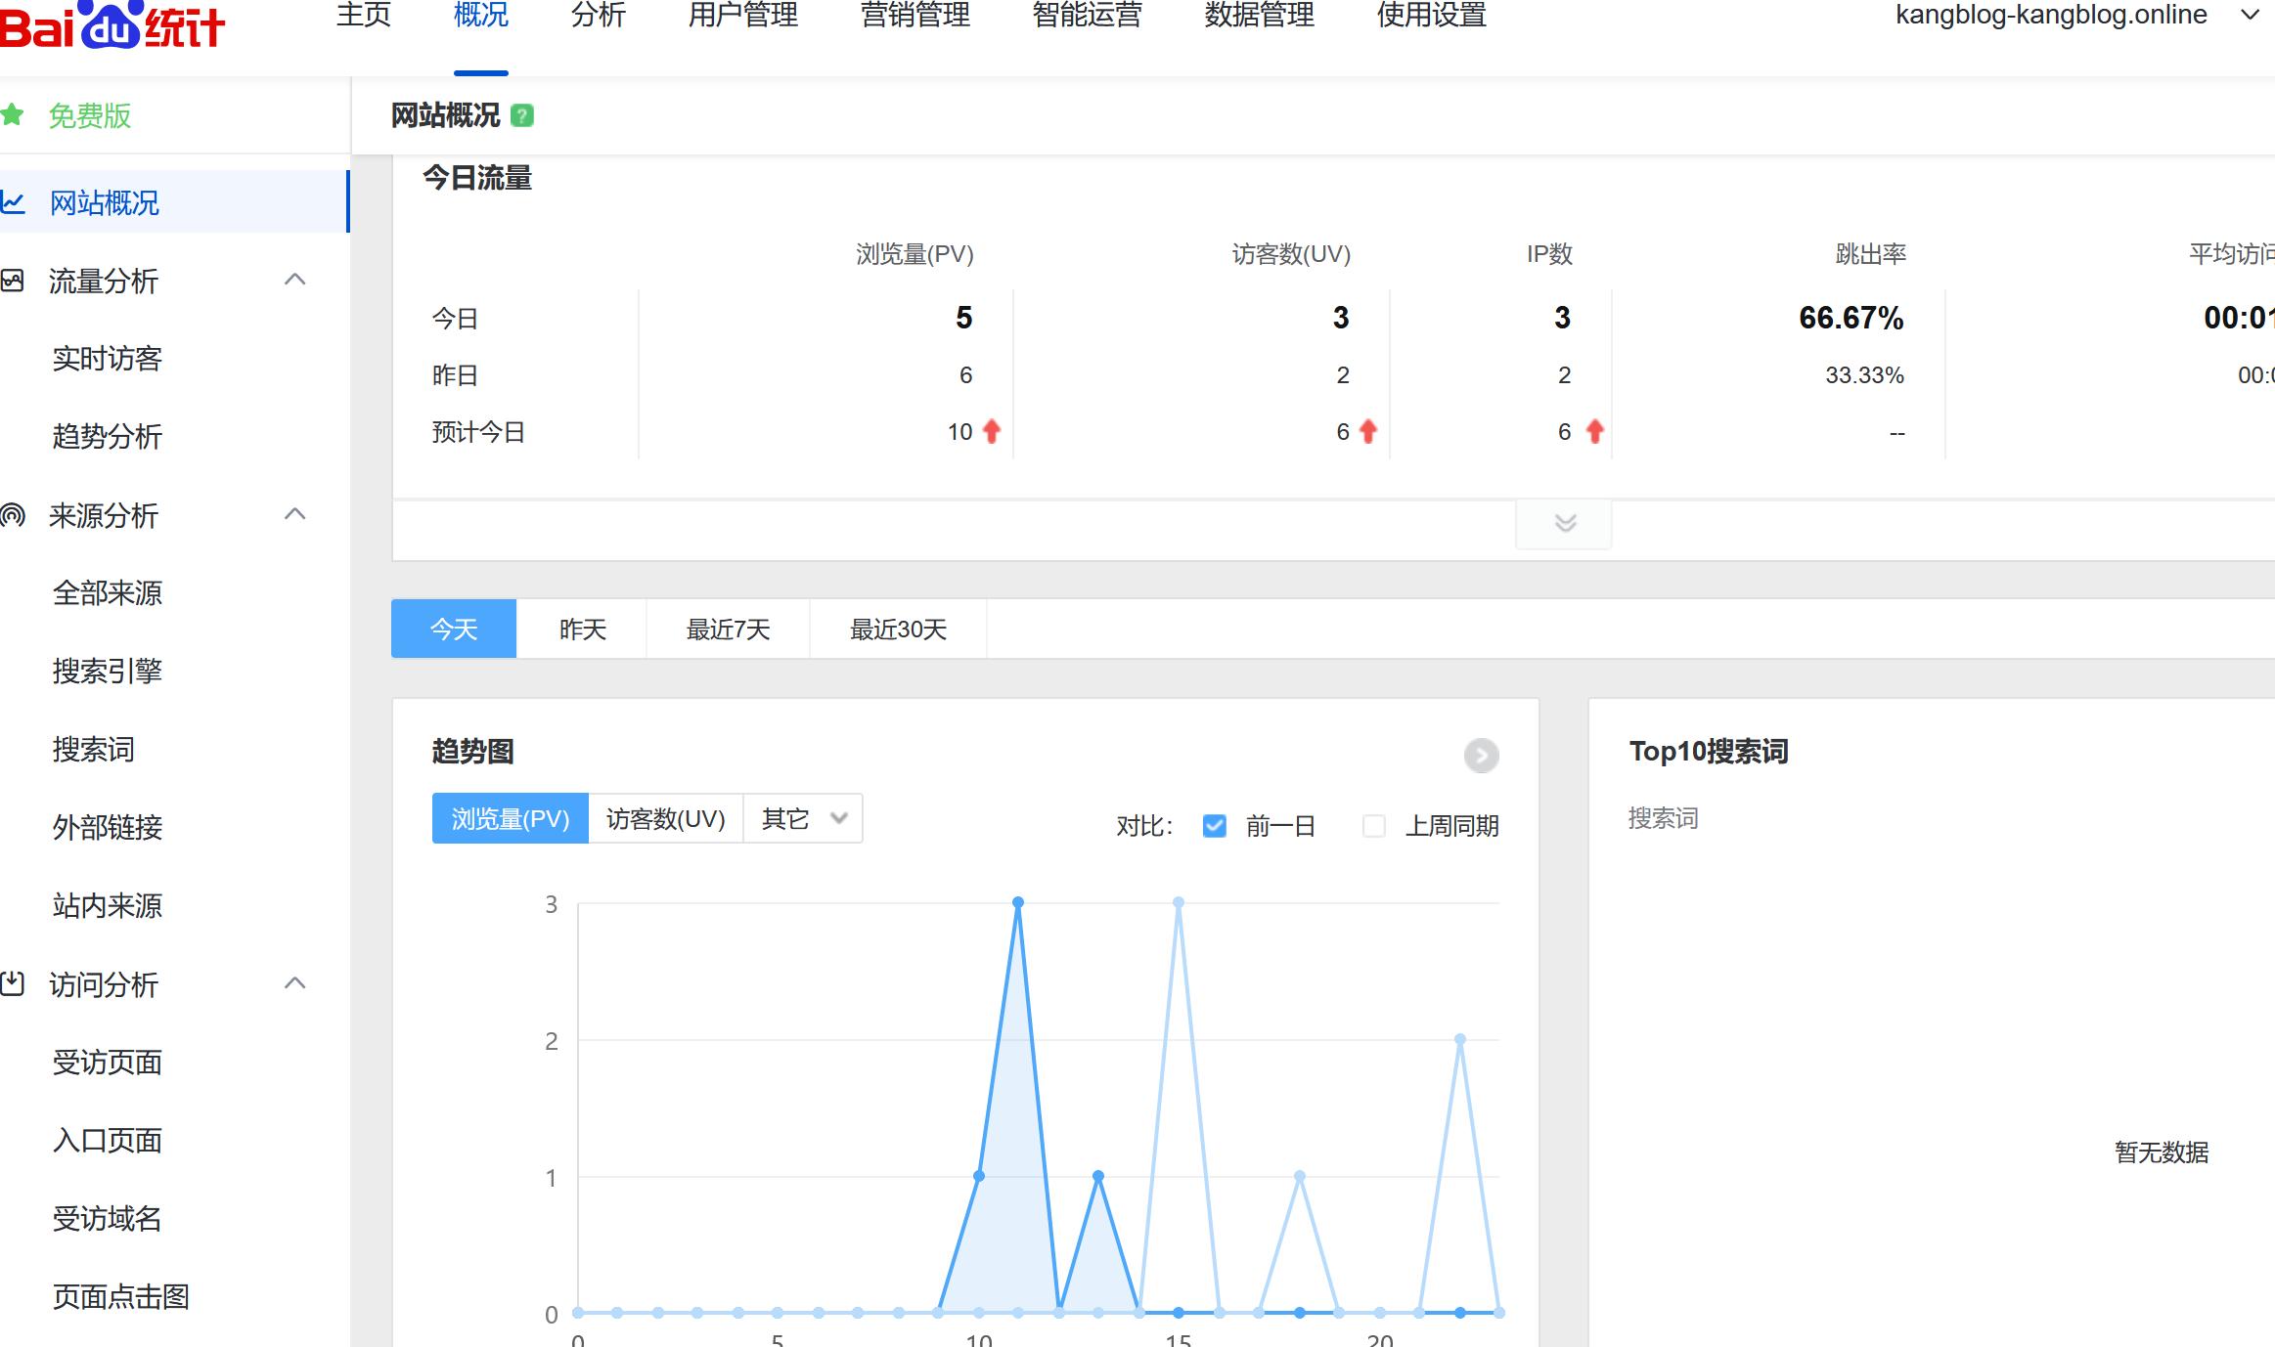This screenshot has height=1347, width=2275.
Task: Switch to the 最近7天 tab
Action: (728, 629)
